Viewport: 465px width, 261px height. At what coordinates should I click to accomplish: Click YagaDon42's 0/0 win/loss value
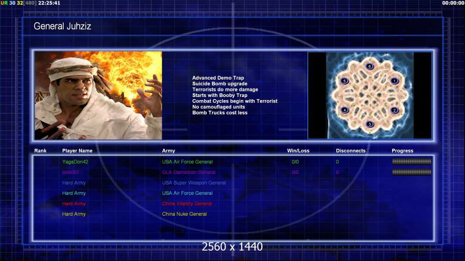point(295,162)
